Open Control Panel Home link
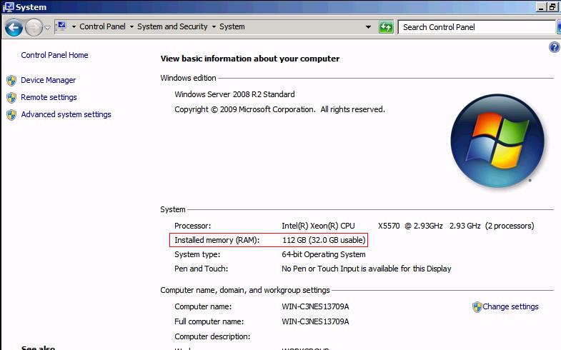Viewport: 561px width, 350px height. [x=54, y=55]
